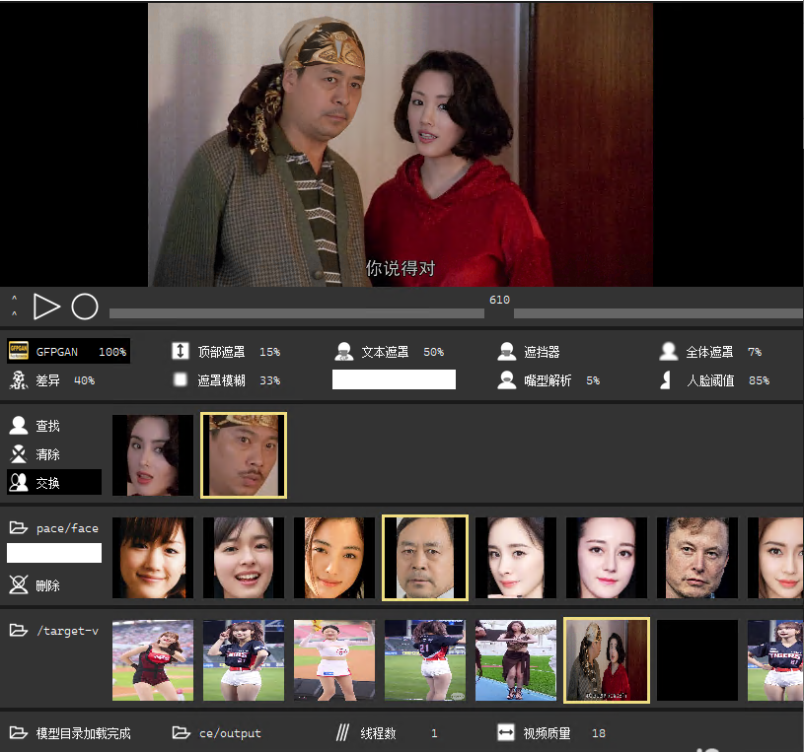Image resolution: width=804 pixels, height=752 pixels.
Task: Click the lower small caret beside Play
Action: coord(15,313)
